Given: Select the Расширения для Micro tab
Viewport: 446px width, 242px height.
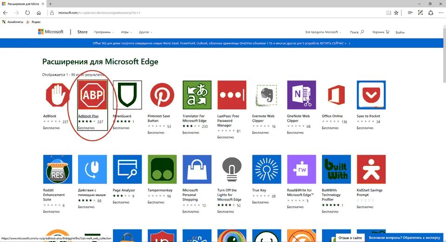Looking at the screenshot, I should point(23,4).
